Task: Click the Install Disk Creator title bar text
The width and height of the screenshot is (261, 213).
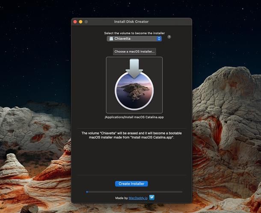Action: pos(131,22)
